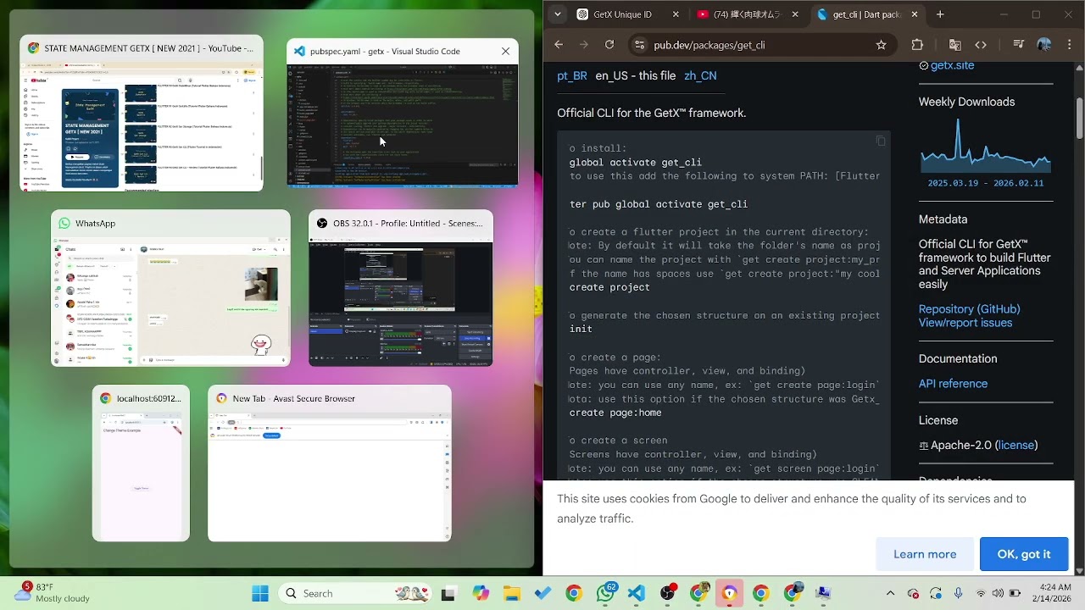Switch to the YouTube (74) tab
The height and width of the screenshot is (610, 1085).
click(x=746, y=14)
